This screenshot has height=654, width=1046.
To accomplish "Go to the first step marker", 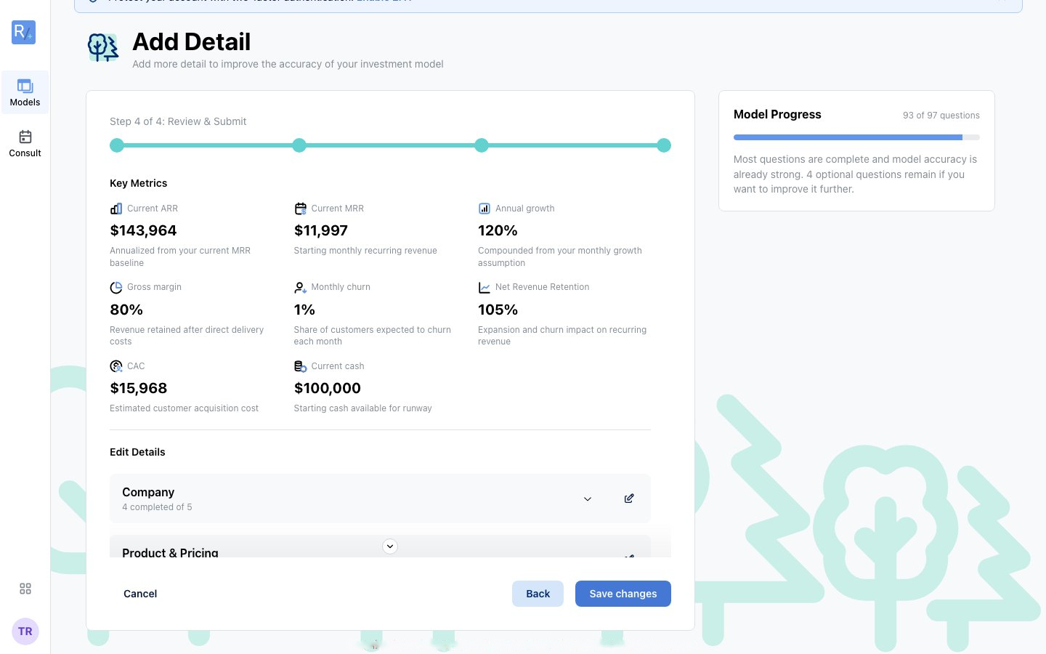I will tap(117, 145).
